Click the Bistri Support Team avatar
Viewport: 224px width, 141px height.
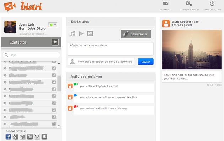pos(166,23)
